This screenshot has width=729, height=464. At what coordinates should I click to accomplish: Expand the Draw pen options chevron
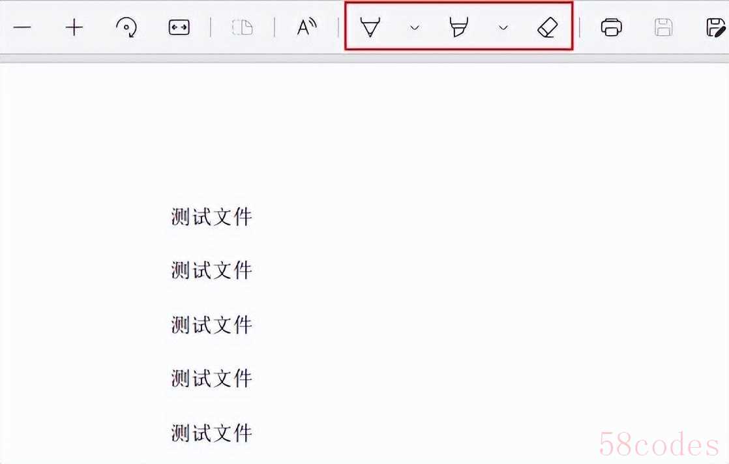click(x=415, y=28)
